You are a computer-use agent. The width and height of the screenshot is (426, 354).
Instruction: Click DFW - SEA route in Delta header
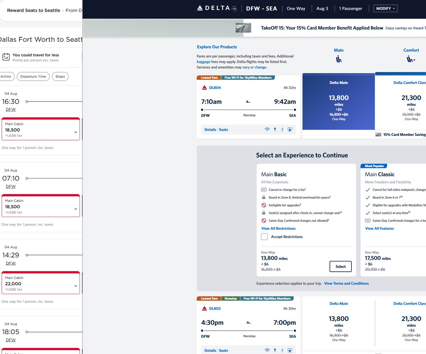[x=262, y=9]
